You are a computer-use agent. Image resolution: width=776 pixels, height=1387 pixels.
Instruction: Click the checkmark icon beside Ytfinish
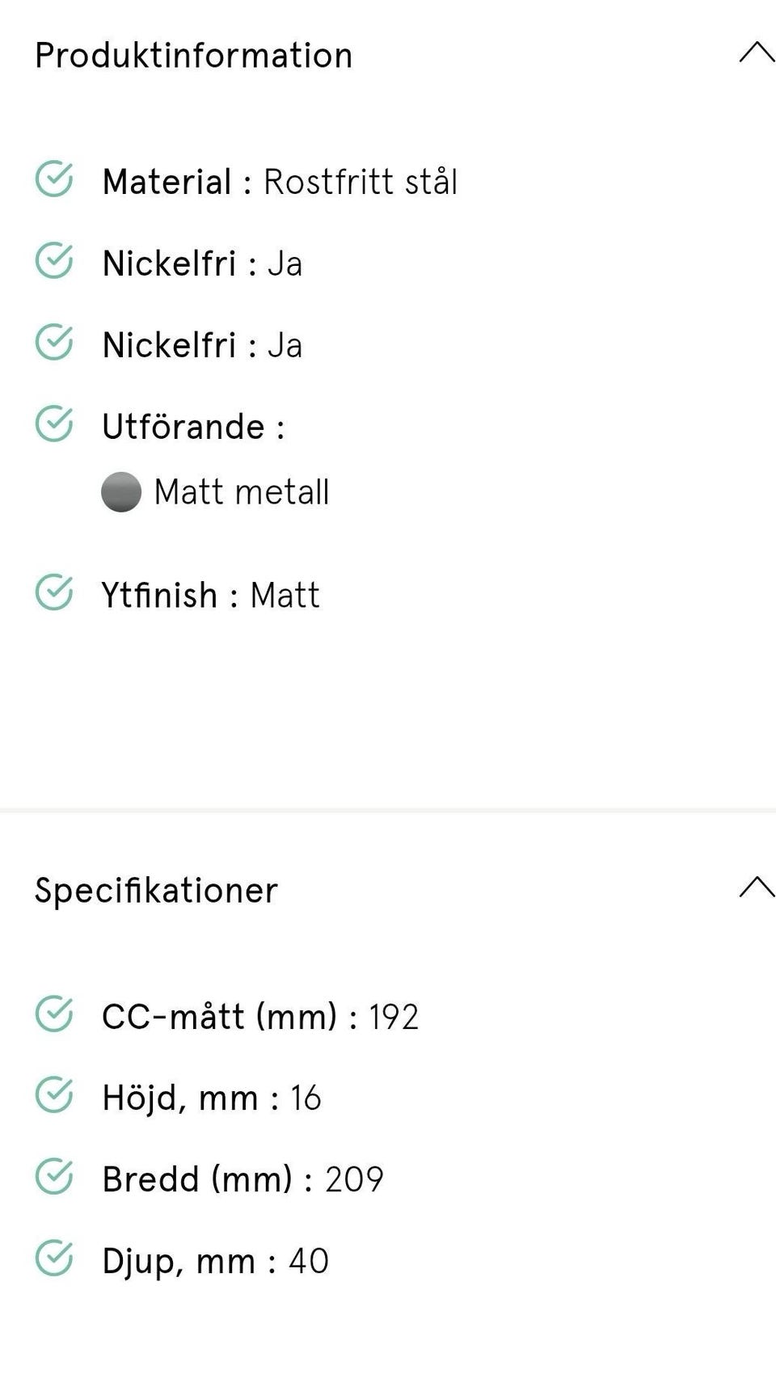(x=54, y=592)
